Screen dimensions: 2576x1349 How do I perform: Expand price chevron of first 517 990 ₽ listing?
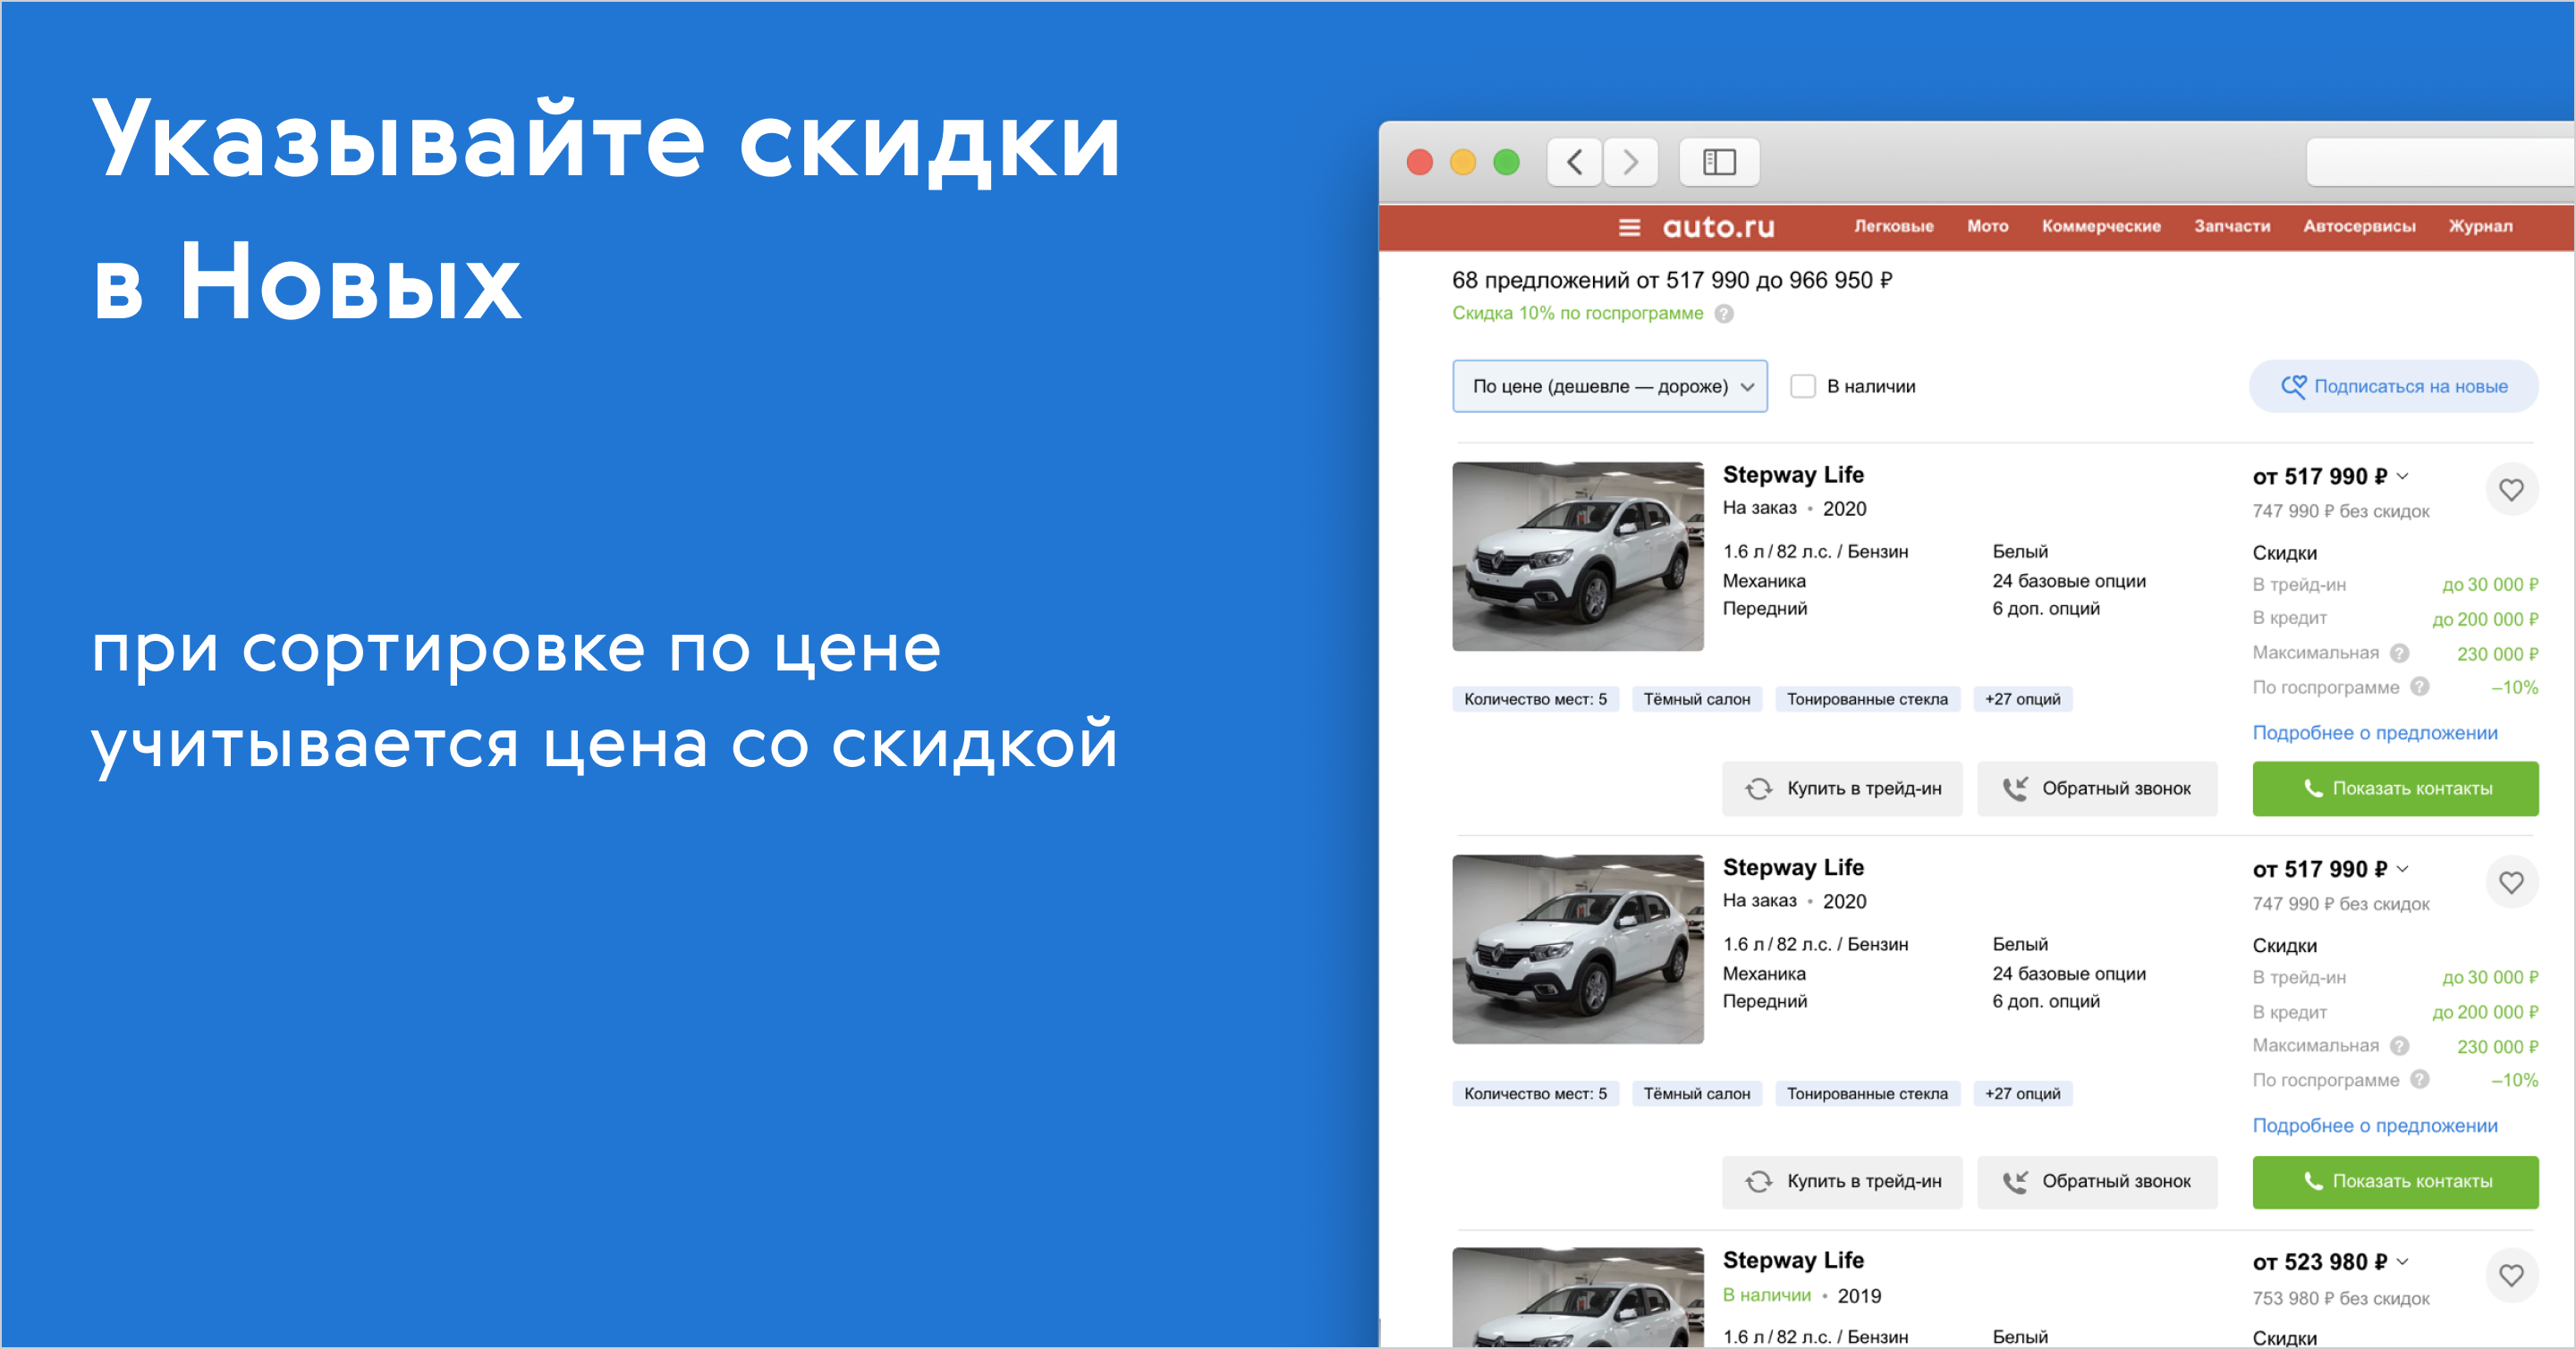(2402, 476)
